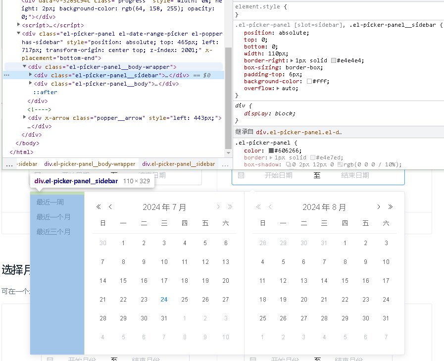The width and height of the screenshot is (444, 361).
Task: Open color swatch for #fff background-color
Action: [x=309, y=81]
